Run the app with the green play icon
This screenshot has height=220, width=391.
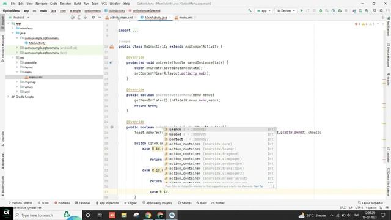pyautogui.click(x=301, y=11)
